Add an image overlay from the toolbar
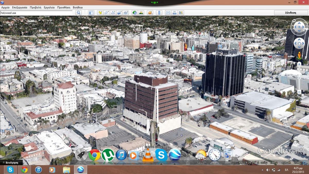This screenshot has width=309, height=174. [119, 13]
